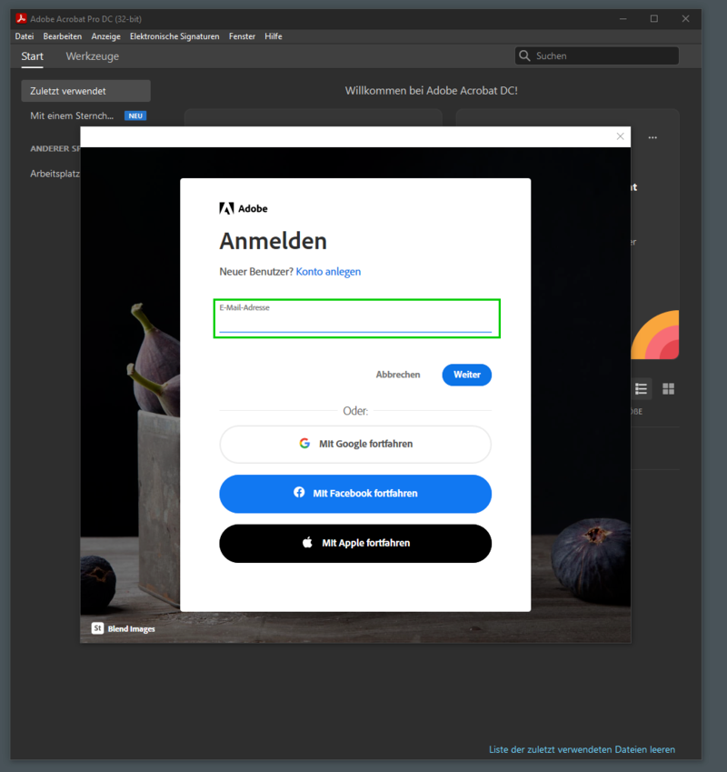Switch to grid thumbnail view icon
This screenshot has height=772, width=727.
point(669,389)
